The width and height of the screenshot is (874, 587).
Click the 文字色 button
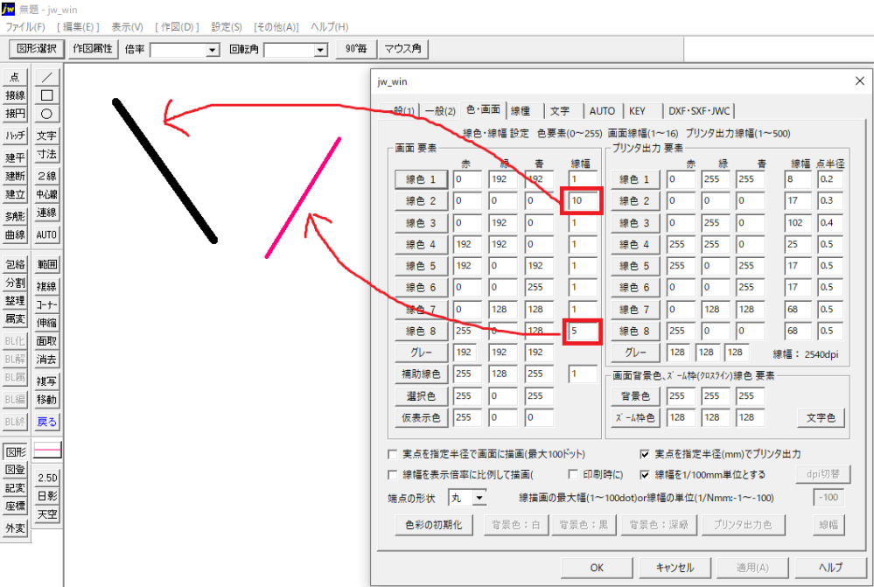point(821,417)
